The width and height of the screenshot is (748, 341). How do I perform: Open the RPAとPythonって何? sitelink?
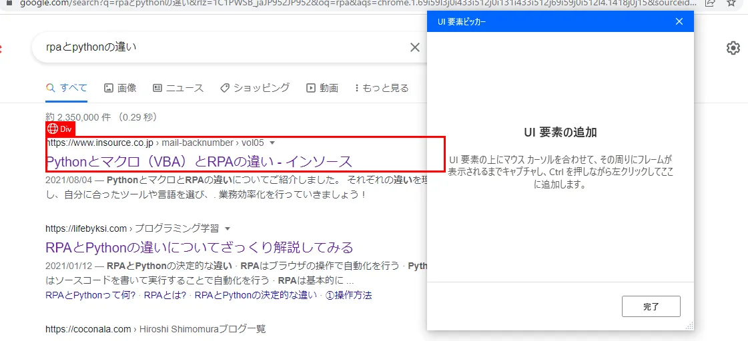pos(91,295)
